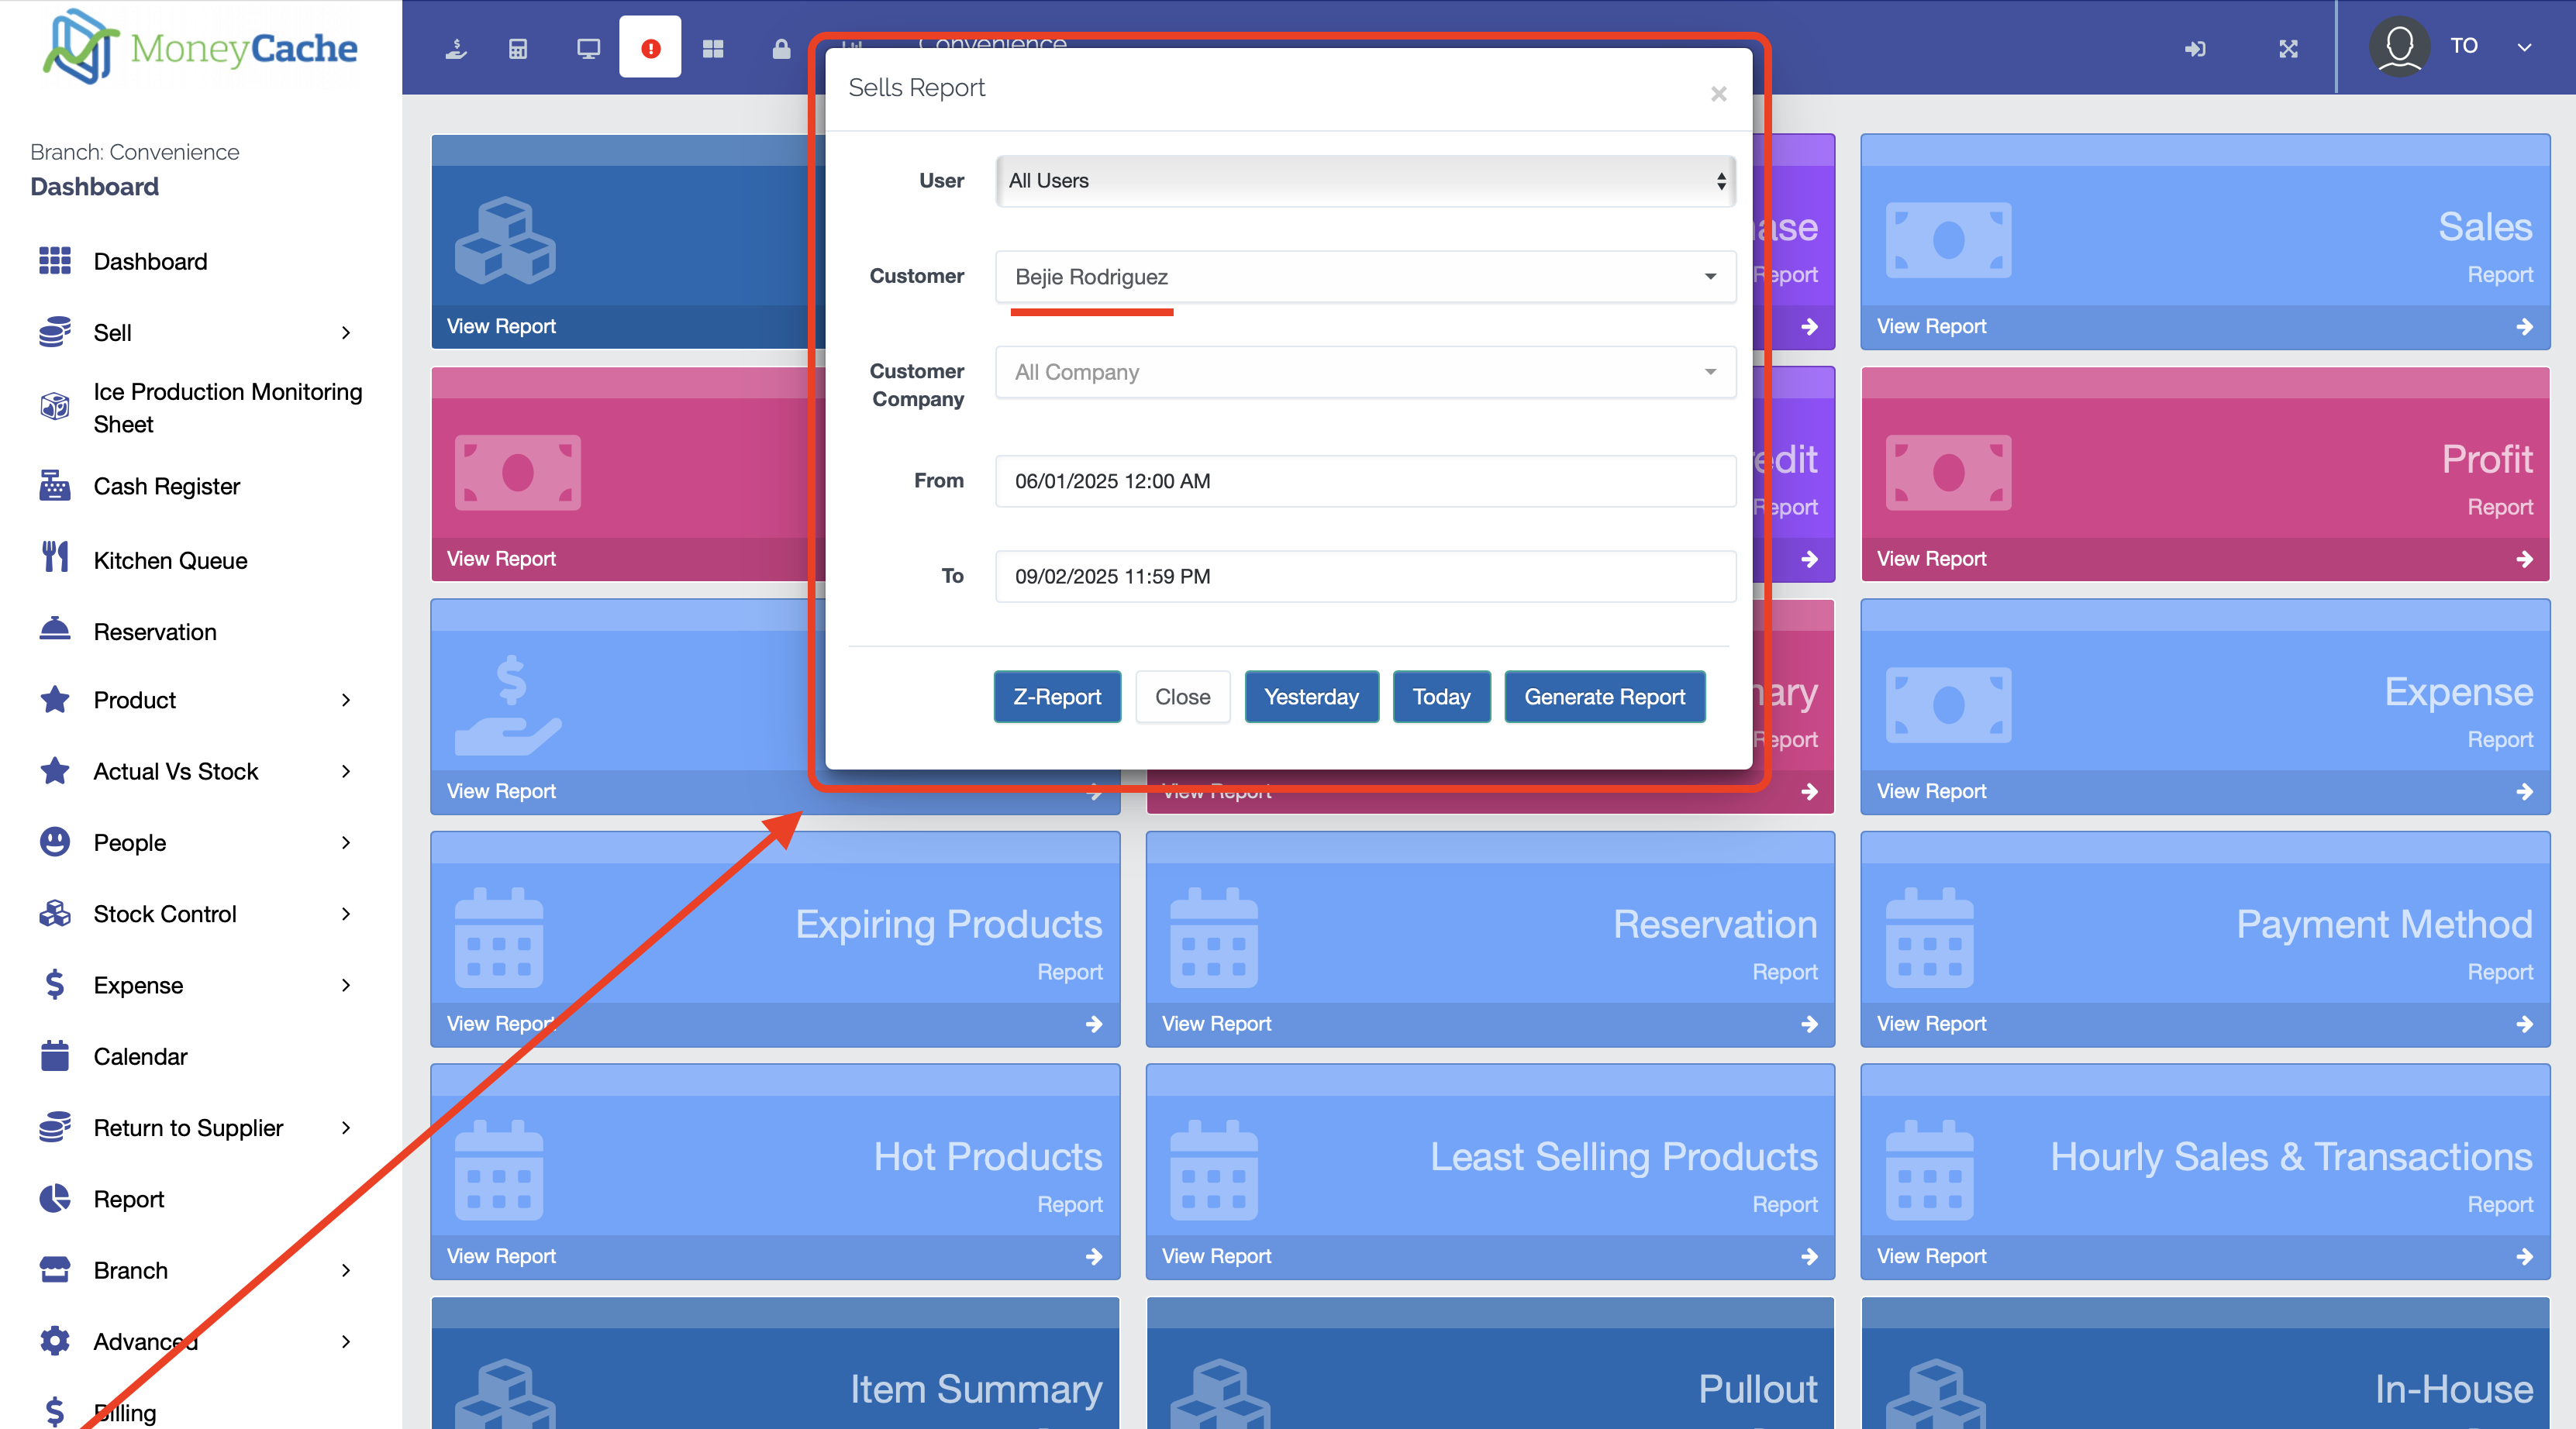
Task: Click the calculator icon in top toolbar
Action: 518,48
